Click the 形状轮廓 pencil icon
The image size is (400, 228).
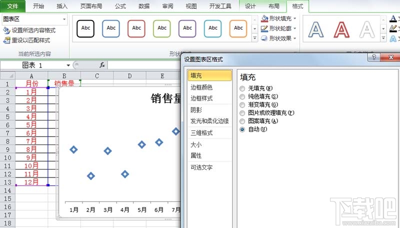click(264, 28)
